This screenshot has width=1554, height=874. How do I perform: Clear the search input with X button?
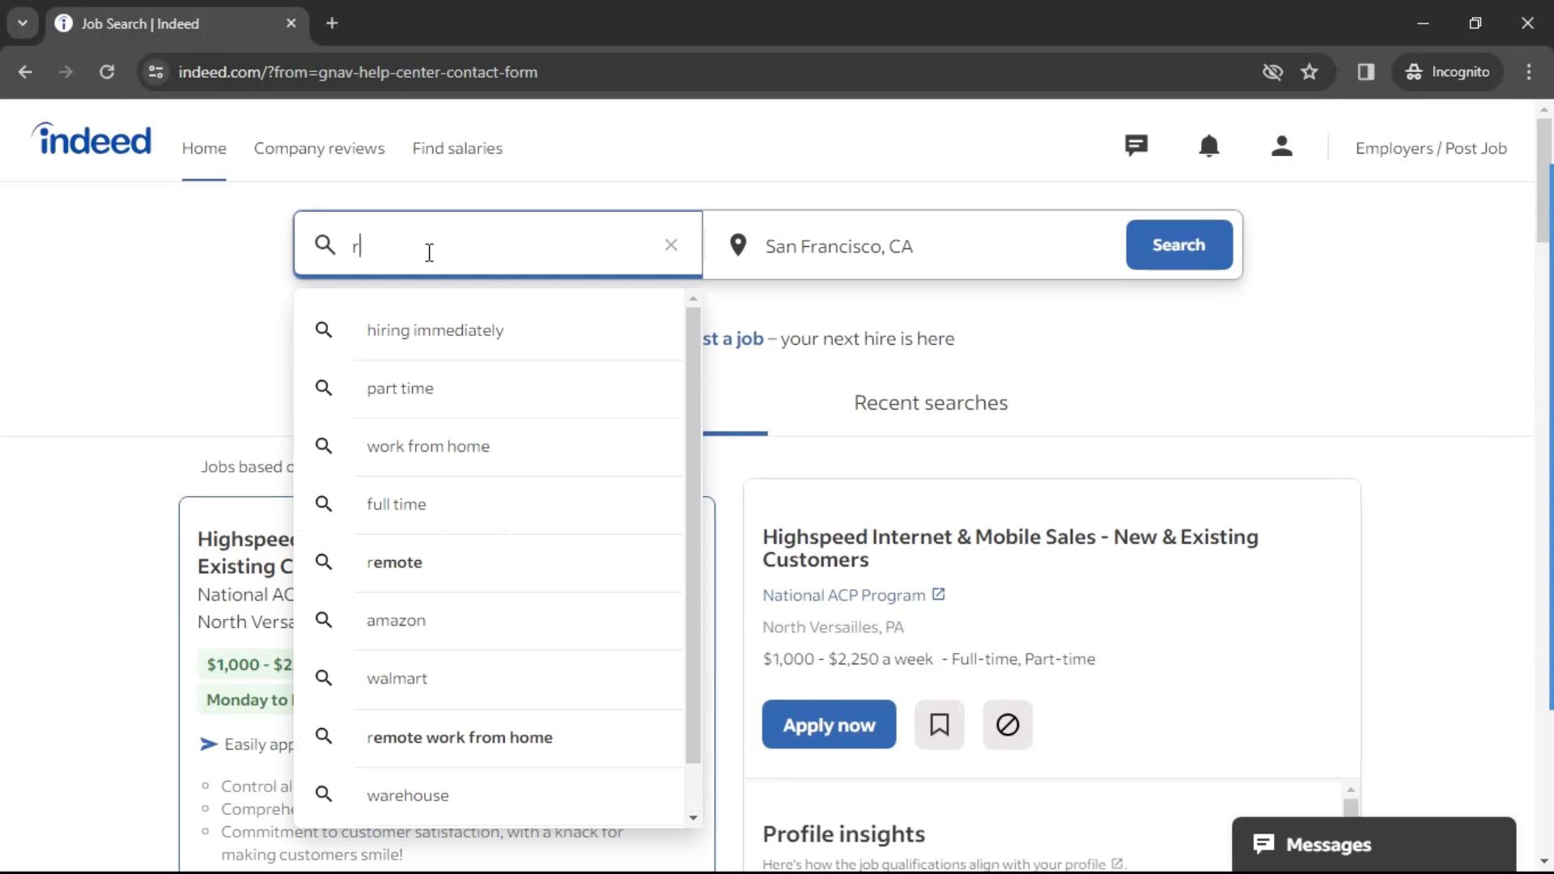coord(671,244)
